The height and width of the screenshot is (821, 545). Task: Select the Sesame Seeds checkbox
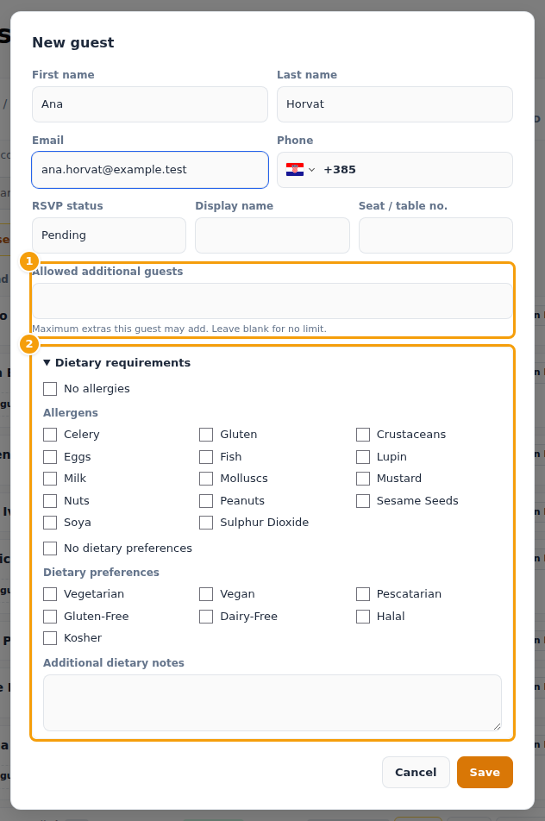point(363,501)
